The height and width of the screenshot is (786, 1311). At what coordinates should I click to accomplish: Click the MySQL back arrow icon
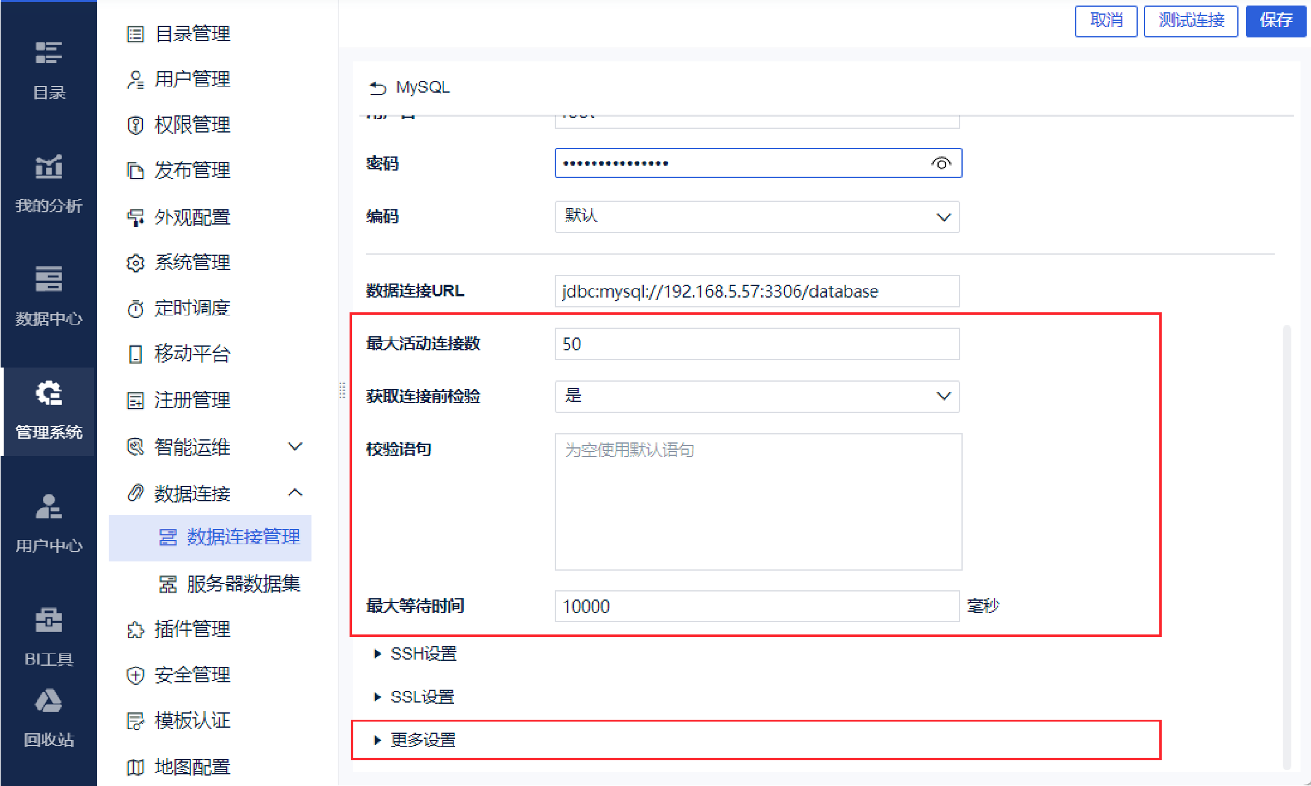click(377, 88)
